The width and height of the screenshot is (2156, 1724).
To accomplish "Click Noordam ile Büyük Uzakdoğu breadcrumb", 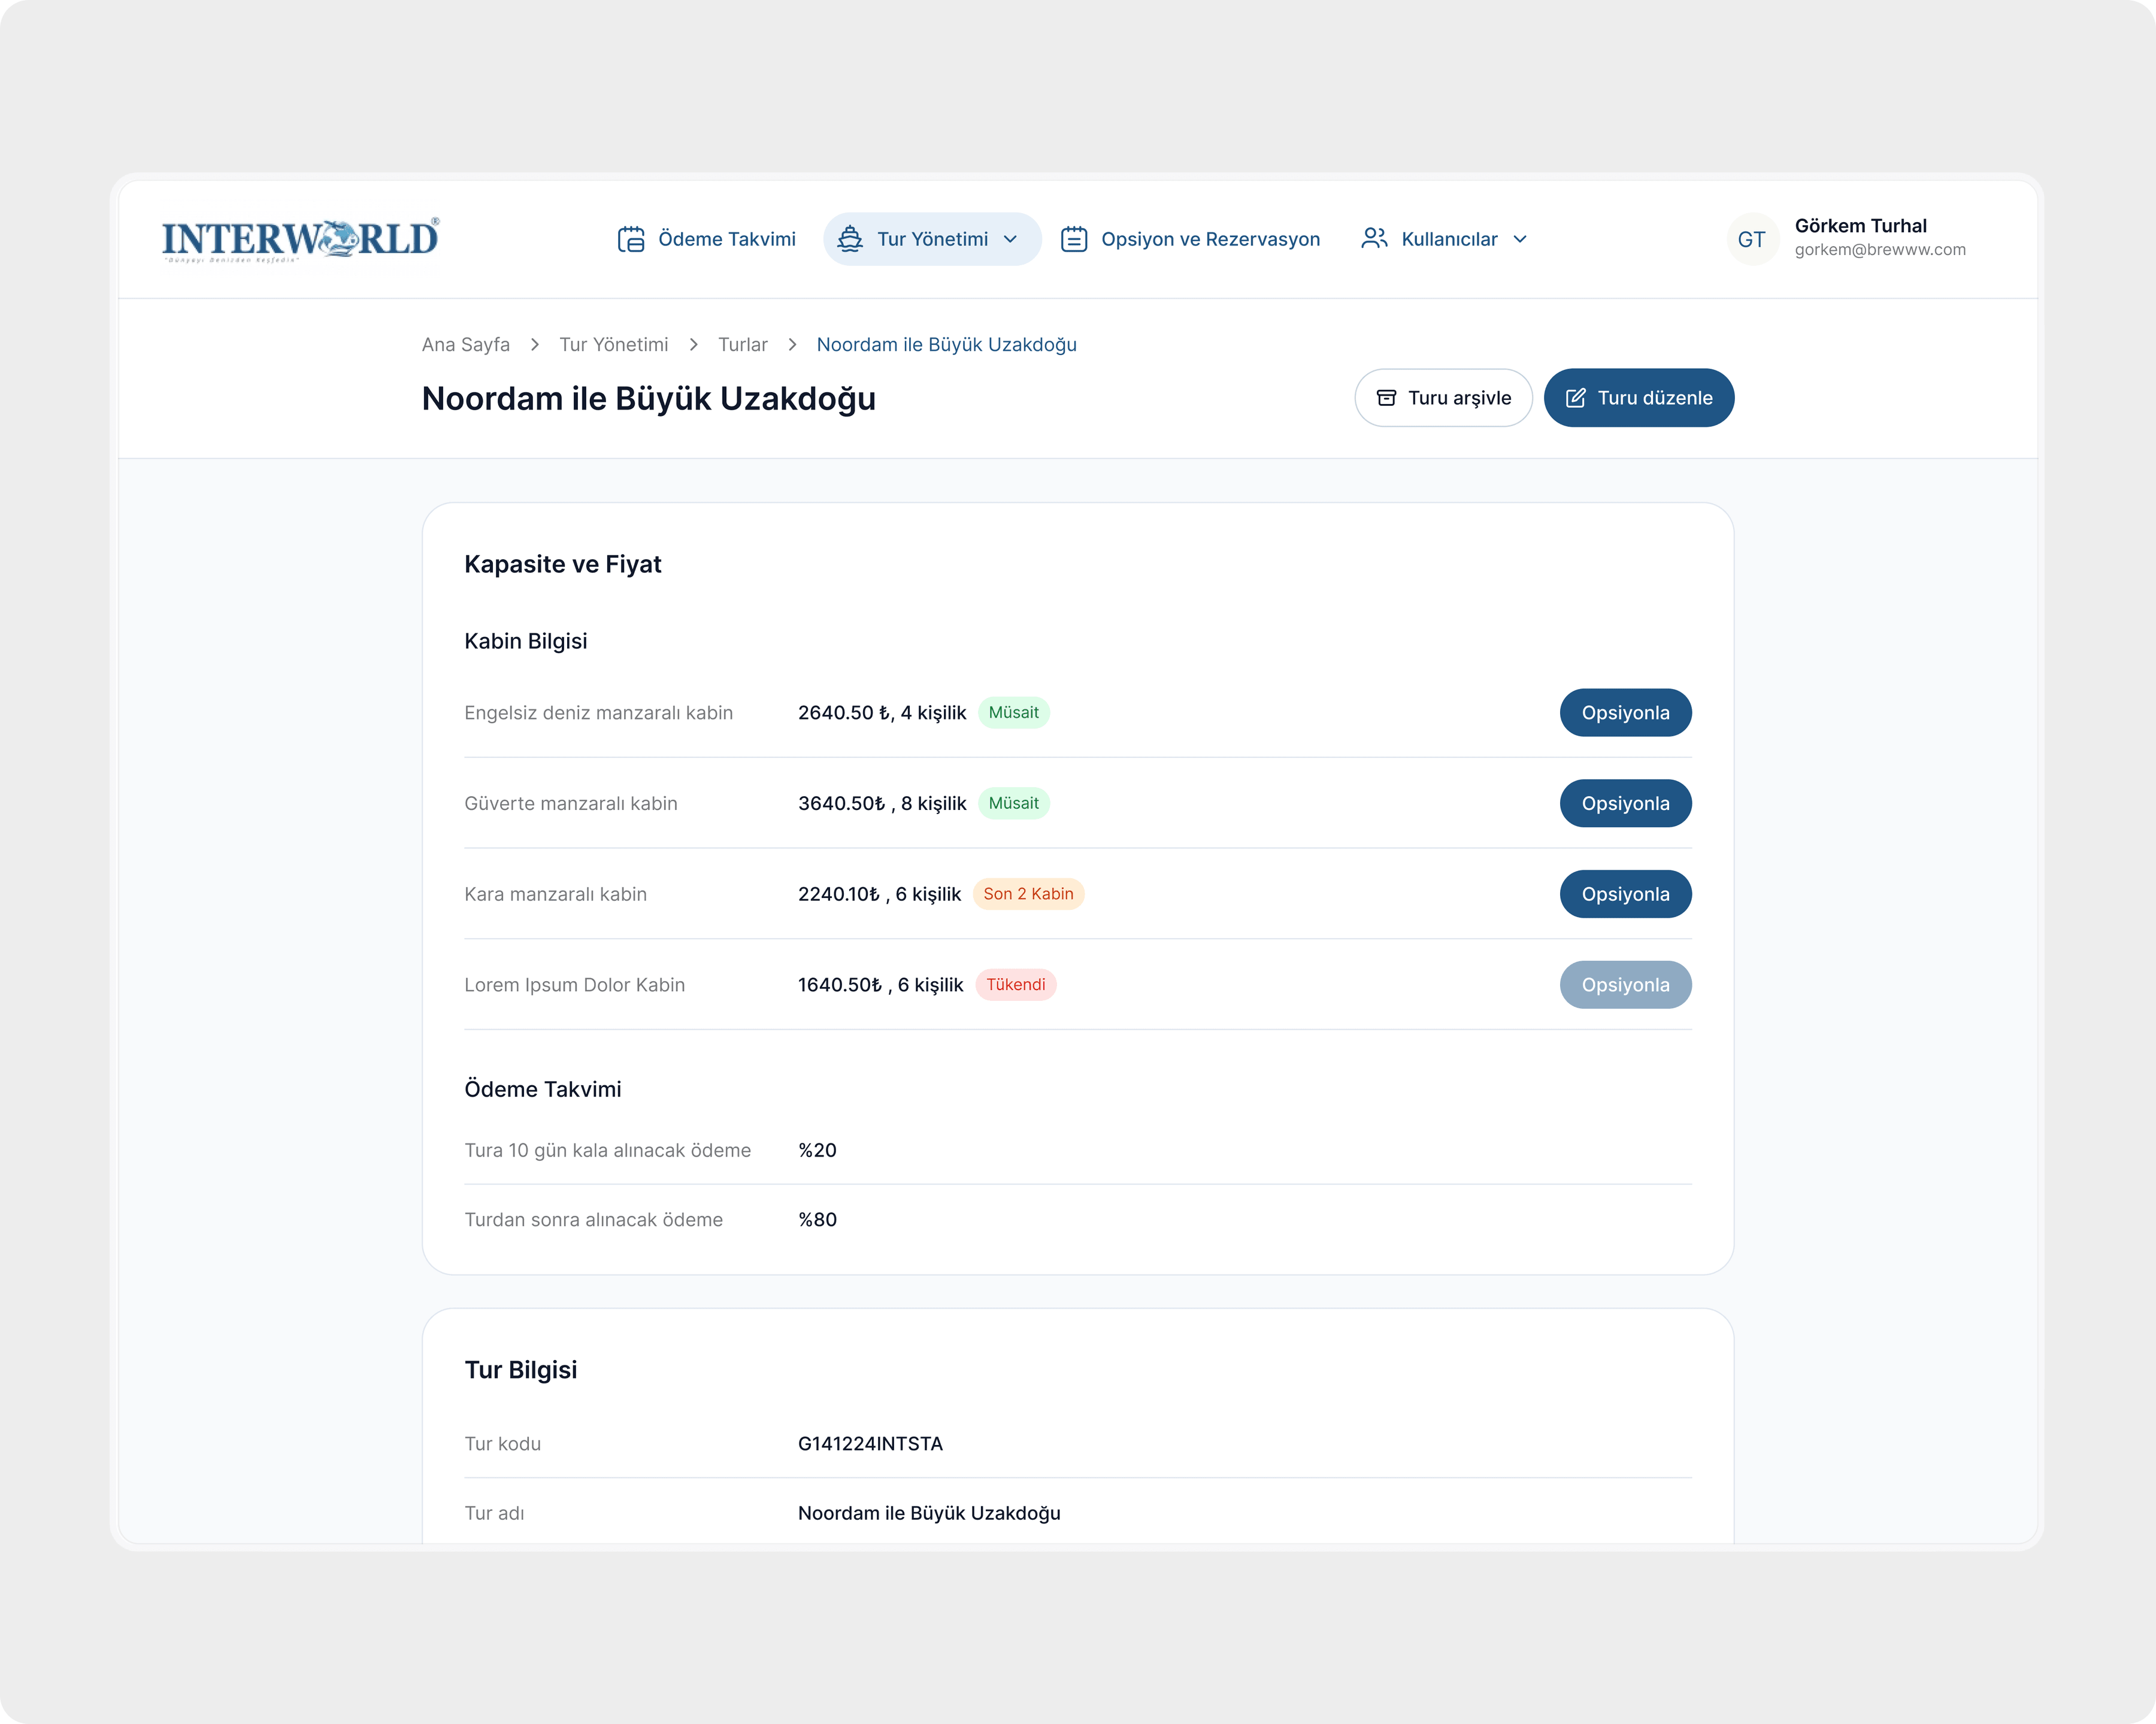I will tap(947, 345).
